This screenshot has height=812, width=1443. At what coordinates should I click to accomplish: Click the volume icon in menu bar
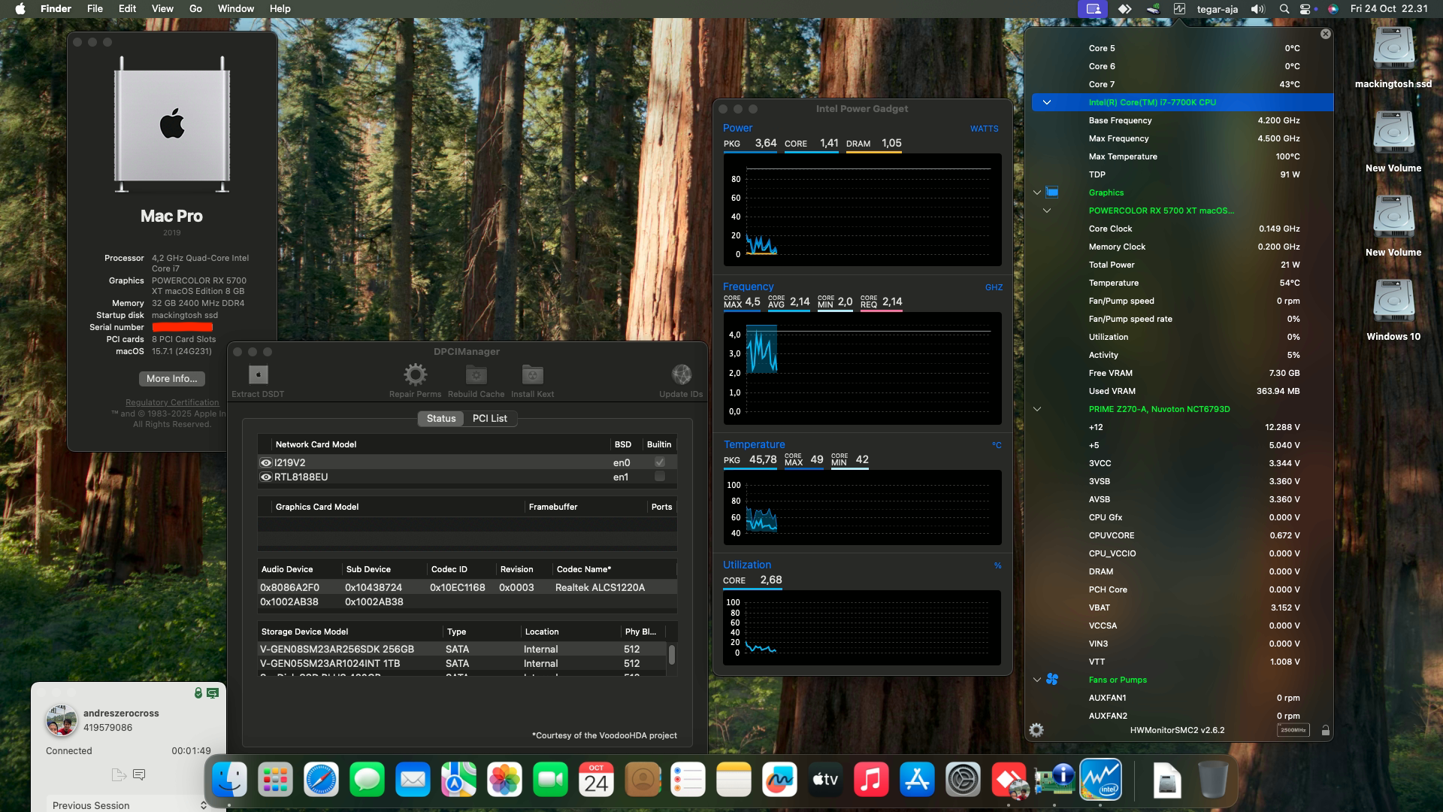(1257, 9)
